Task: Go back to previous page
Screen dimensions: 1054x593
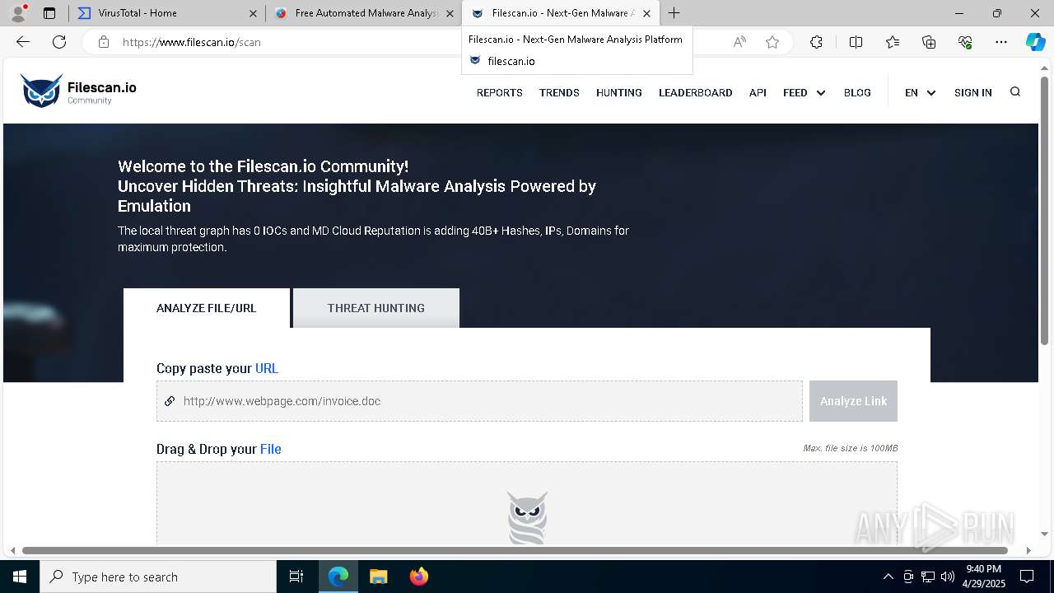Action: coord(23,42)
